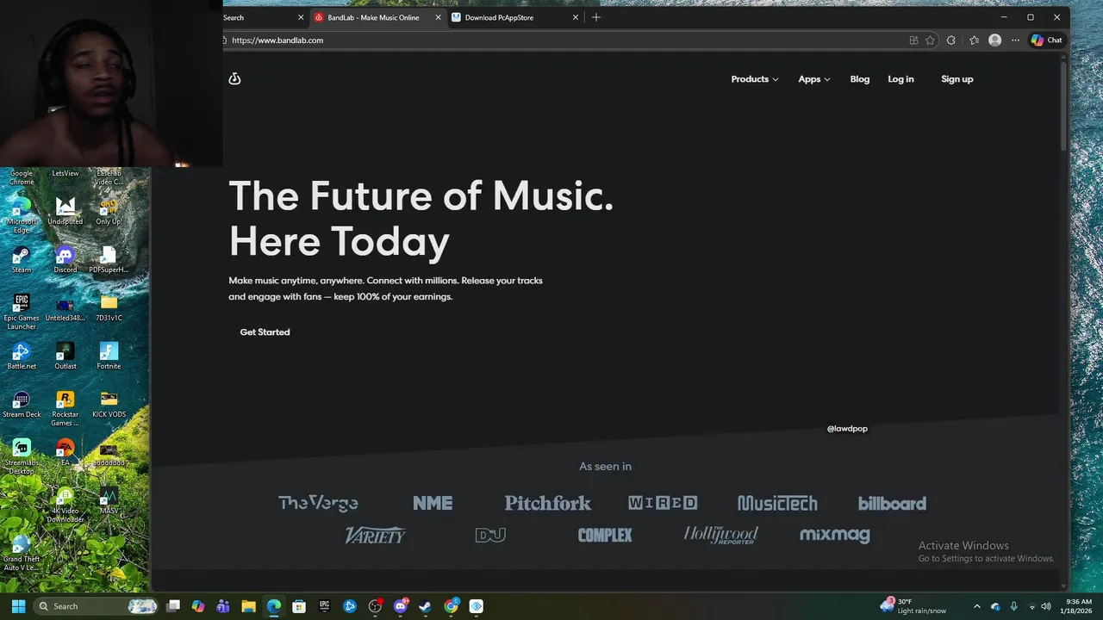The image size is (1103, 620).
Task: Open the Copilot Chat button
Action: tap(1047, 40)
